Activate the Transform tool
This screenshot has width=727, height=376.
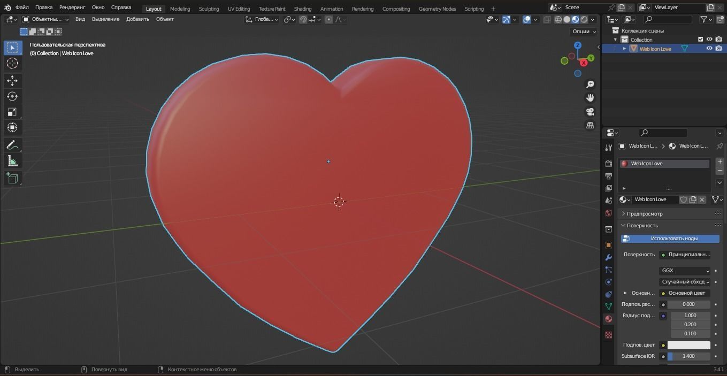coord(12,127)
